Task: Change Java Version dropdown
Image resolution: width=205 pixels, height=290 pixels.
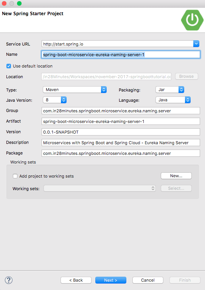Action: click(x=54, y=100)
